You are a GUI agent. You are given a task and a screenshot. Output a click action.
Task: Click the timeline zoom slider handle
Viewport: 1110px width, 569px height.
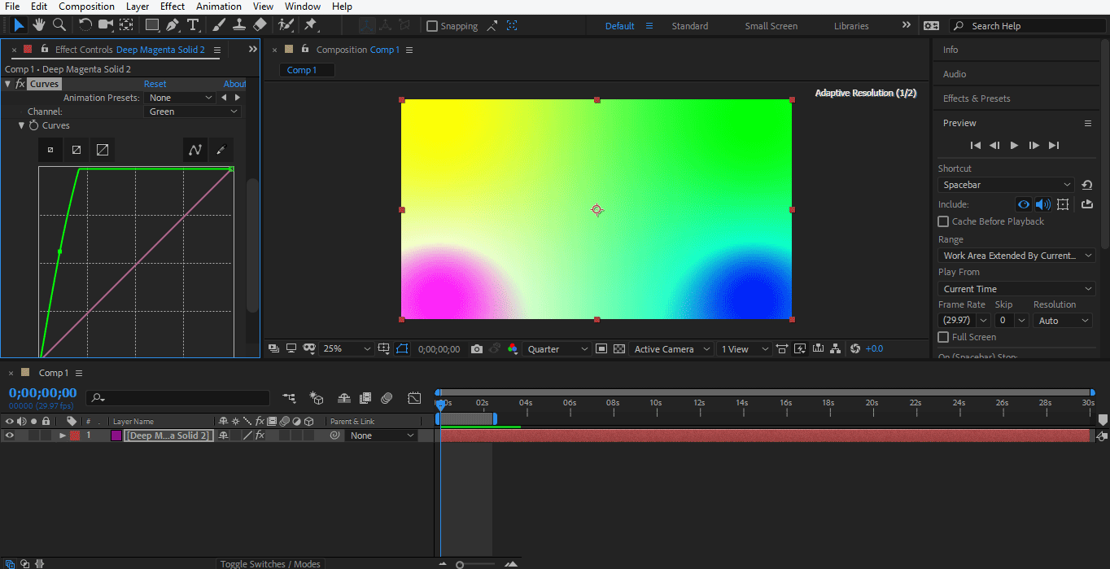(460, 564)
